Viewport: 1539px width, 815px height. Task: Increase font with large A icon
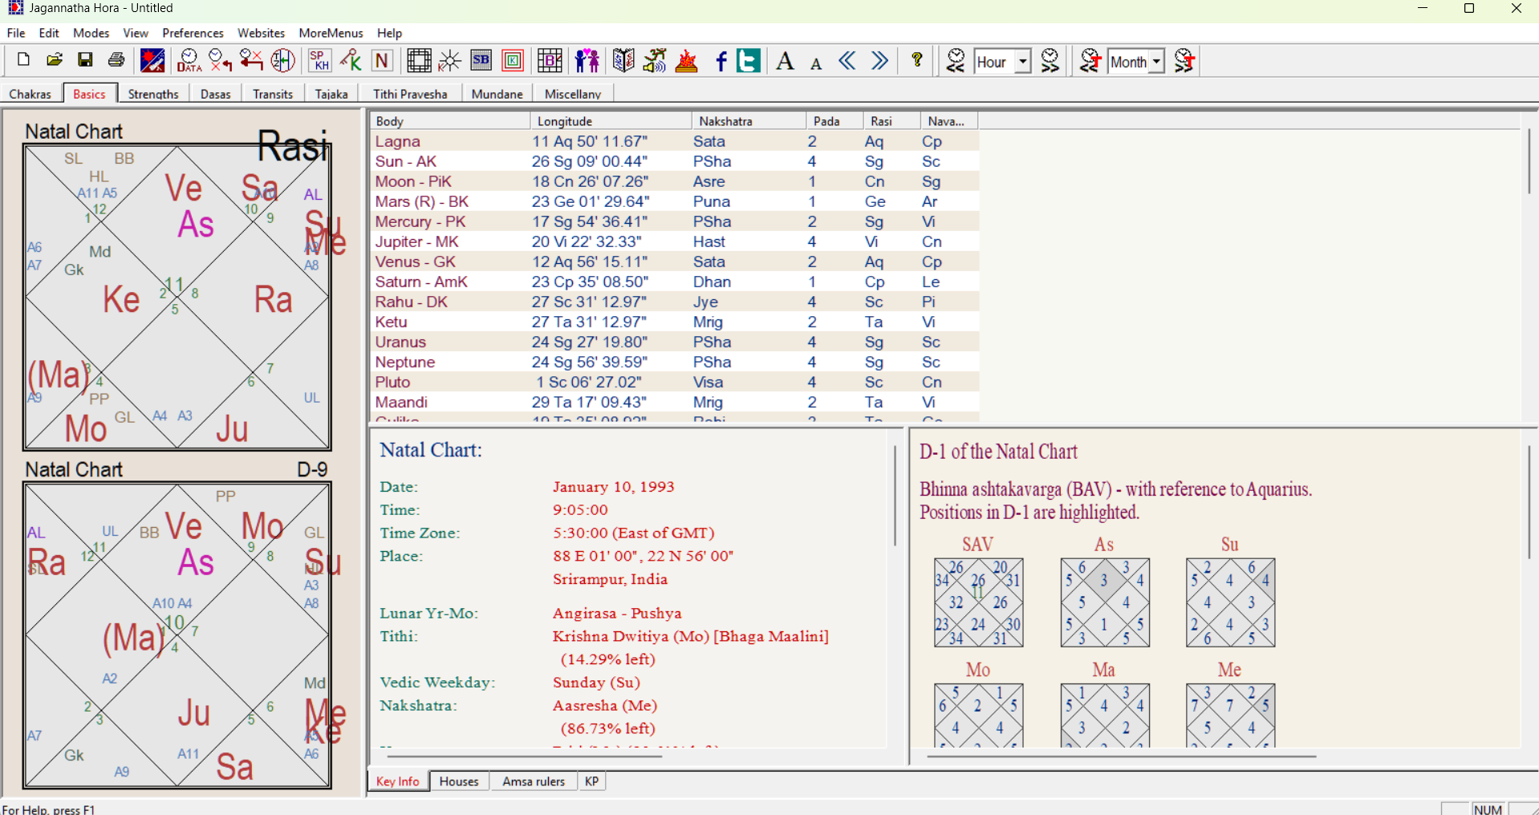coord(786,60)
